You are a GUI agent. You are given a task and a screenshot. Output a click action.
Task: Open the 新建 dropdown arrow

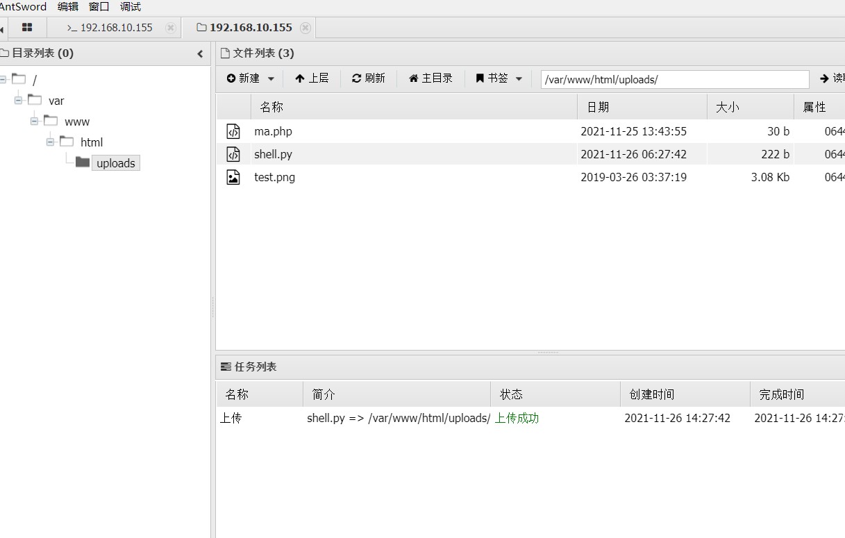(x=271, y=79)
